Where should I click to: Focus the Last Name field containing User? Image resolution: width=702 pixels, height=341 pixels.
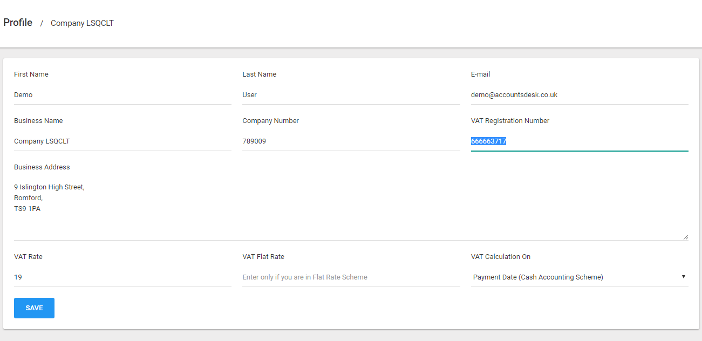pyautogui.click(x=351, y=95)
